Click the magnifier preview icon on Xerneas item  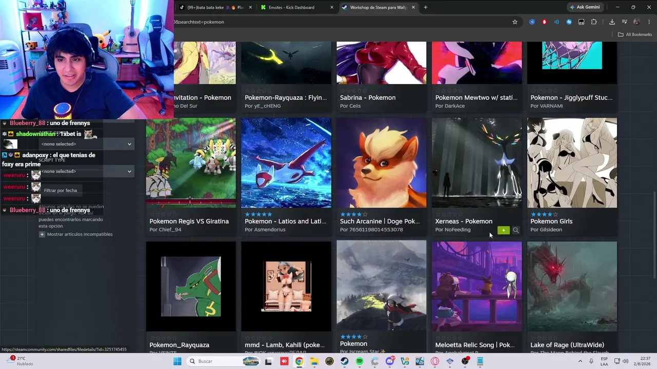pyautogui.click(x=516, y=231)
